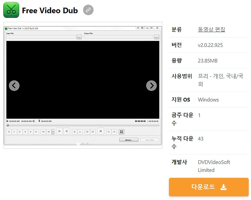The height and width of the screenshot is (200, 251).
Task: Click the 다운로드 download button
Action: point(209,187)
